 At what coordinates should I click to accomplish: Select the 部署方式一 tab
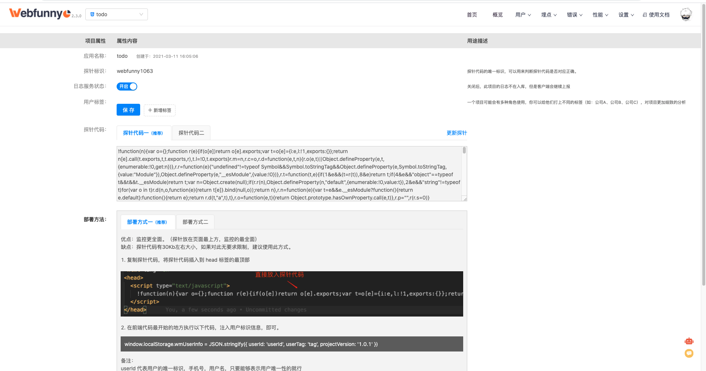click(x=148, y=222)
